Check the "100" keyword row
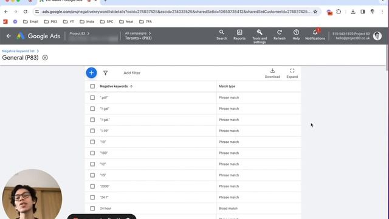 point(92,153)
